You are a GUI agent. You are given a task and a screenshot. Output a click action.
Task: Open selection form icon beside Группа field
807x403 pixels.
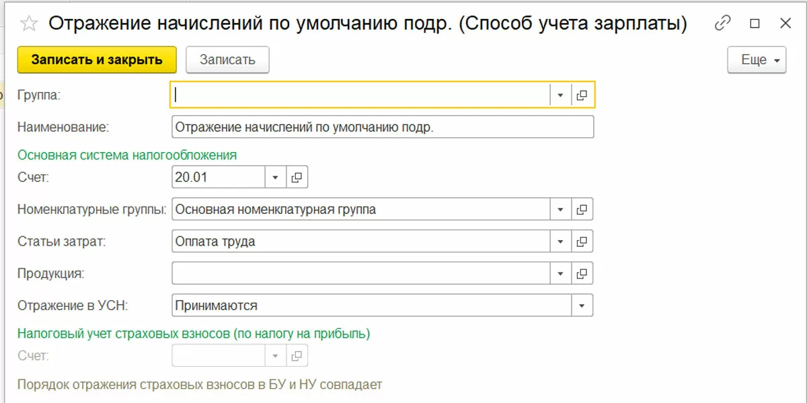pos(582,96)
